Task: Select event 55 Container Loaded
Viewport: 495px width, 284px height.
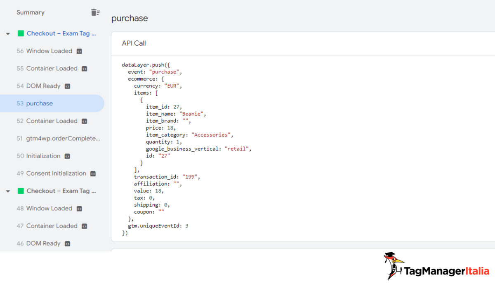Action: click(52, 68)
